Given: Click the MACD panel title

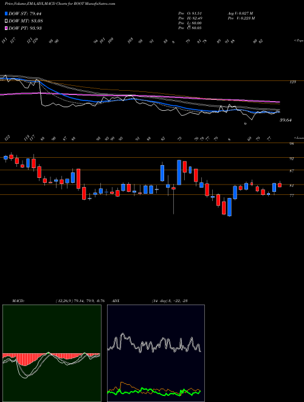Looking at the screenshot, I should click(18, 301).
